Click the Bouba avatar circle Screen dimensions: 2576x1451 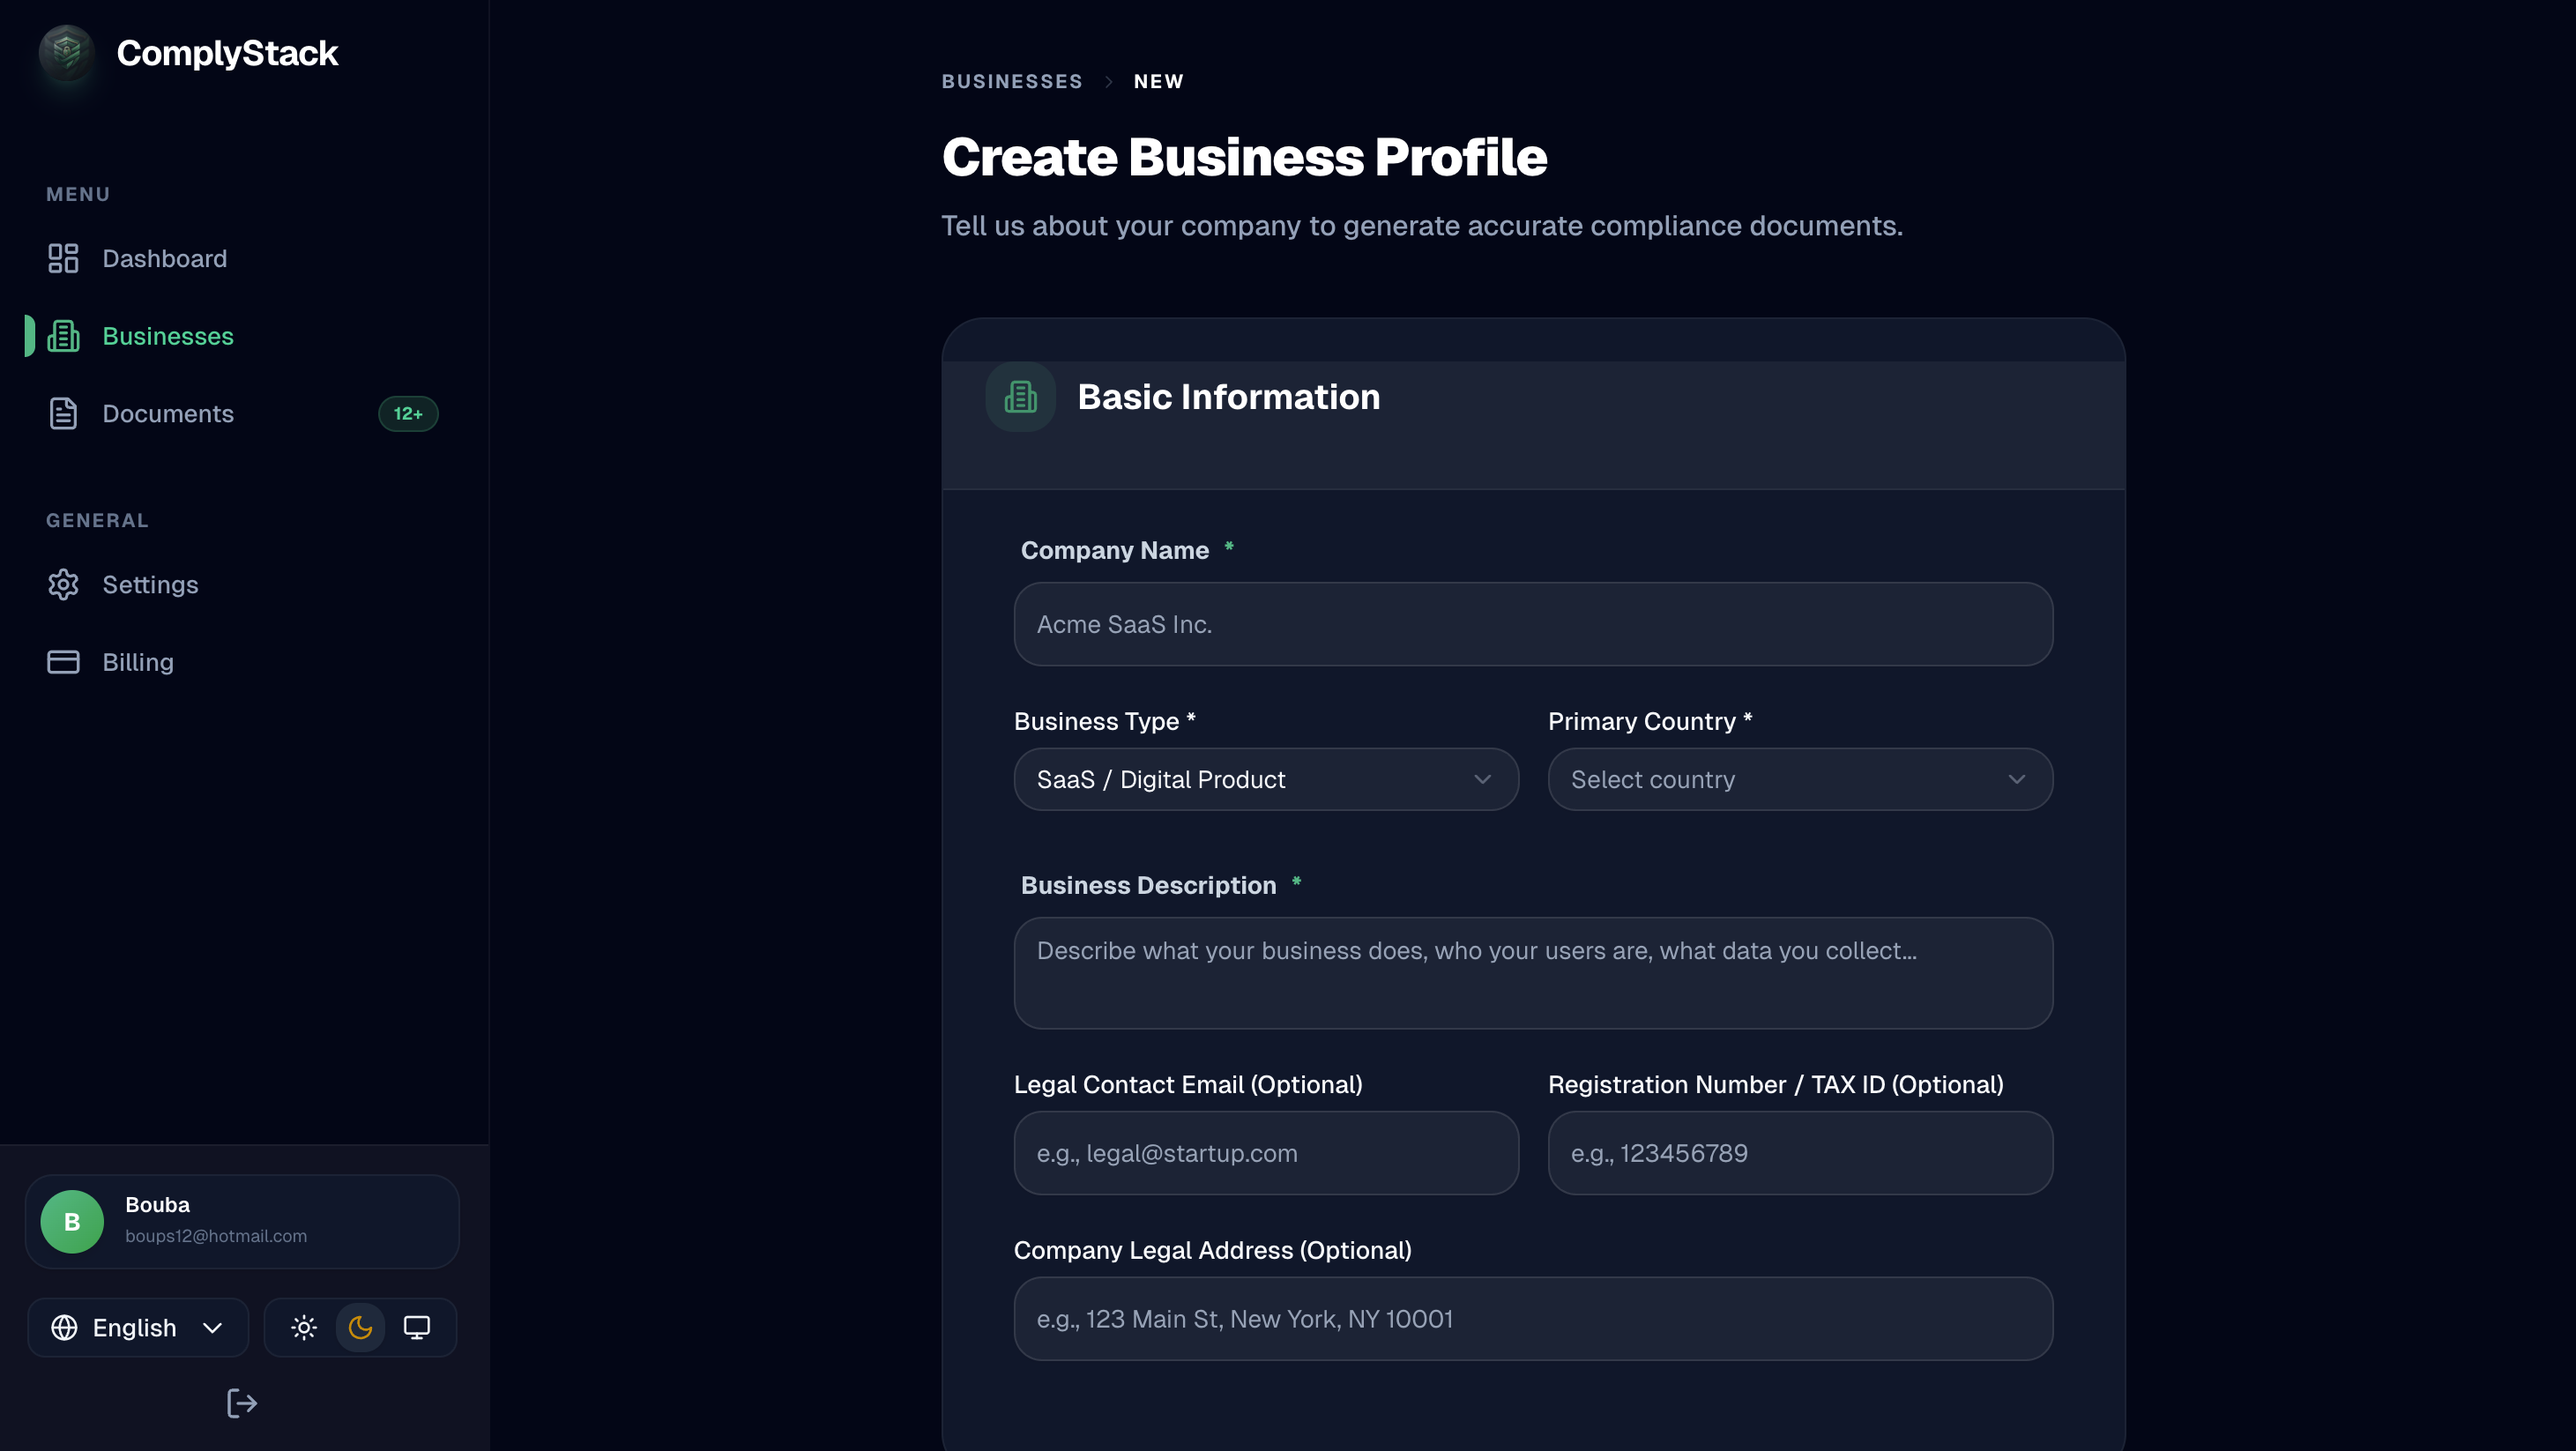(x=71, y=1220)
